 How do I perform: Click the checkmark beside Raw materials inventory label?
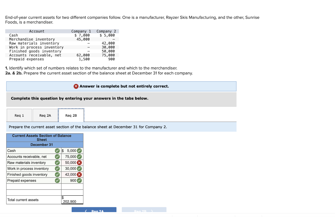57,163
